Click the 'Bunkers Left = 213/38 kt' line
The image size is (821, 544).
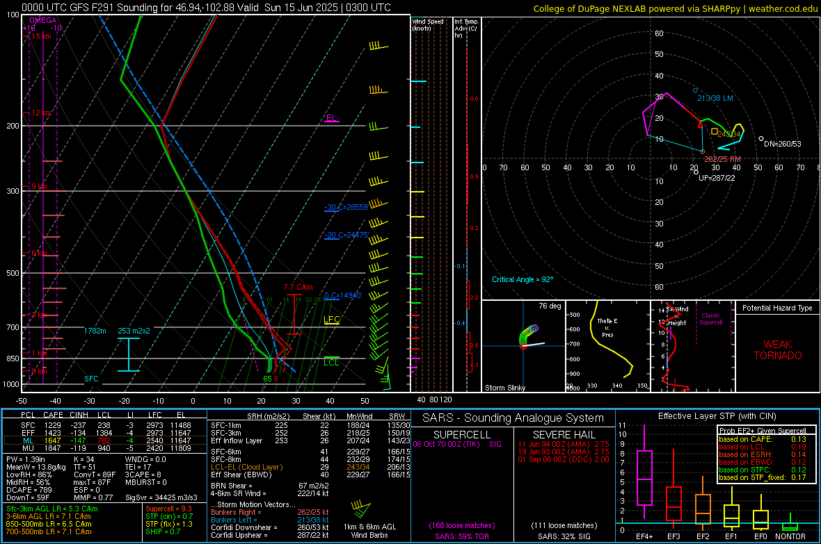tap(270, 520)
